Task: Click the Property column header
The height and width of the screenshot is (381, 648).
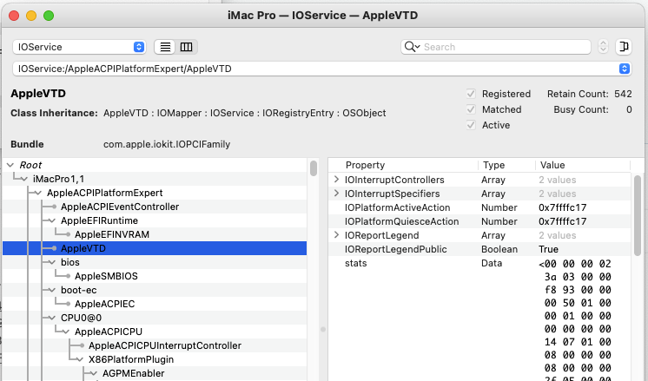Action: pyautogui.click(x=365, y=165)
